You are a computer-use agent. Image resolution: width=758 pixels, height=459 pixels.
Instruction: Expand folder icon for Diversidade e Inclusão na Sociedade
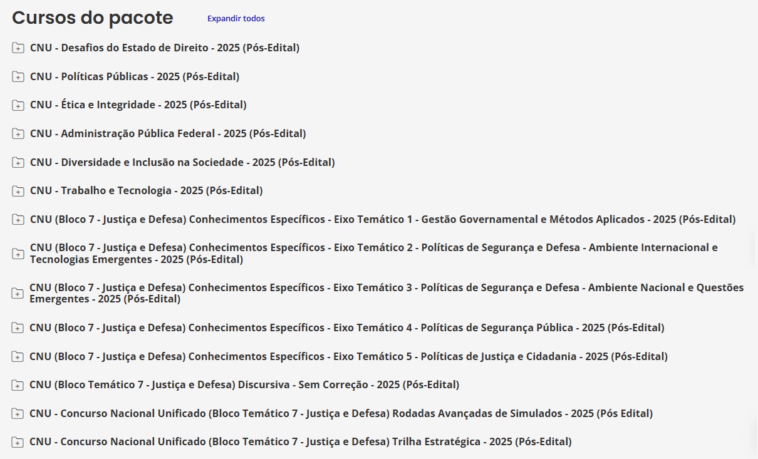18,163
